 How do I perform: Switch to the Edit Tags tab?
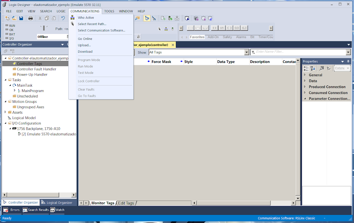[126, 203]
